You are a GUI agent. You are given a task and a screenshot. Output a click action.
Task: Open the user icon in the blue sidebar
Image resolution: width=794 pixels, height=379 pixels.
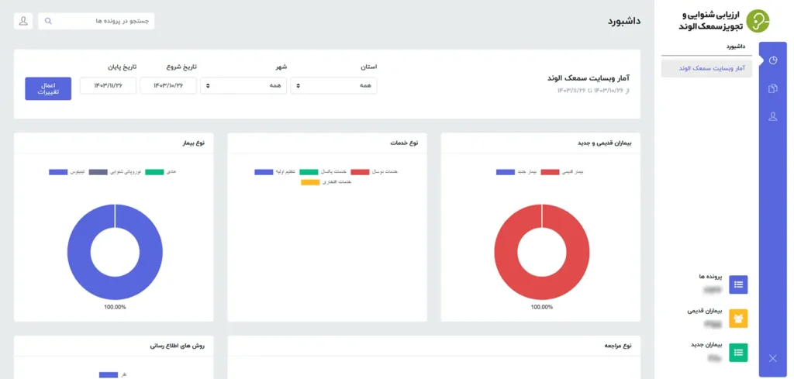pos(772,117)
